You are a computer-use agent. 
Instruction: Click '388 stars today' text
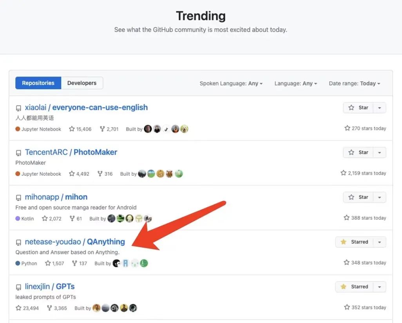point(368,218)
